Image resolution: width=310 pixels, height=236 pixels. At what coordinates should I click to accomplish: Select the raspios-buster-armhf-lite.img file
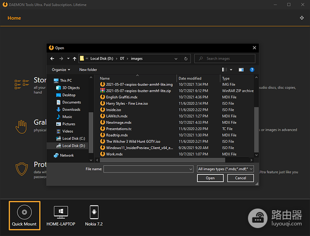[136, 85]
